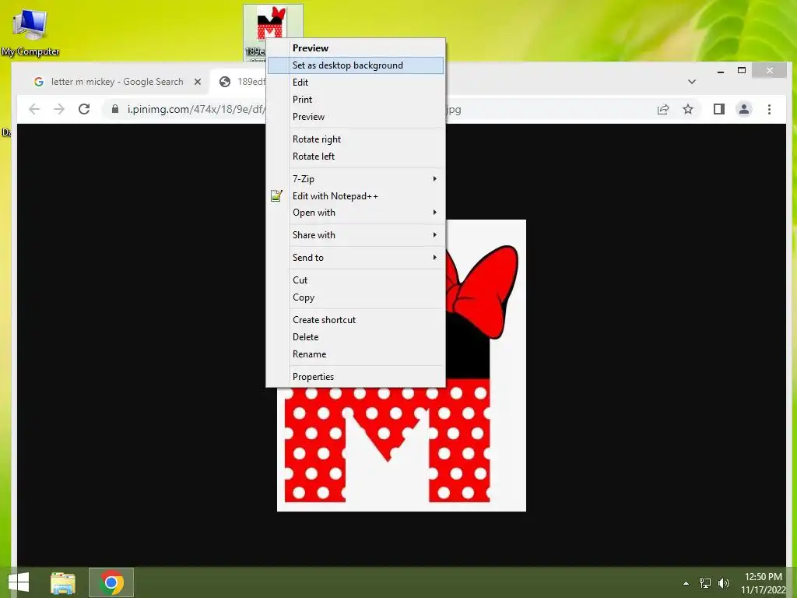797x598 pixels.
Task: Expand the Share with submenu
Action: tap(355, 235)
